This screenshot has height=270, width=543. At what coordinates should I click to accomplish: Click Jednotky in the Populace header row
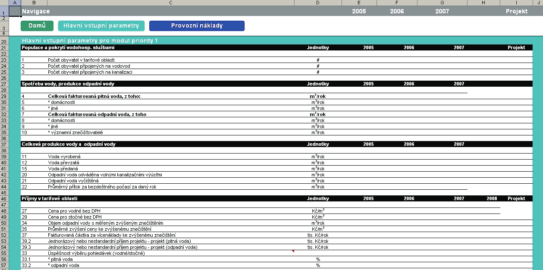pos(318,47)
